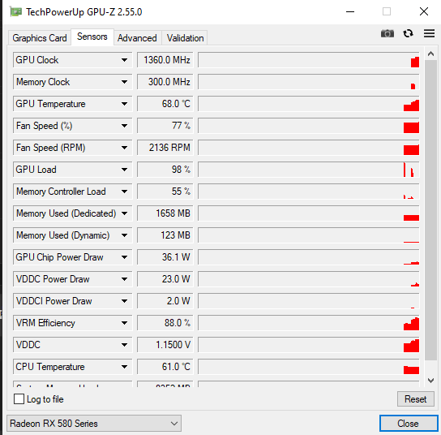Click the Close button

[x=408, y=424]
